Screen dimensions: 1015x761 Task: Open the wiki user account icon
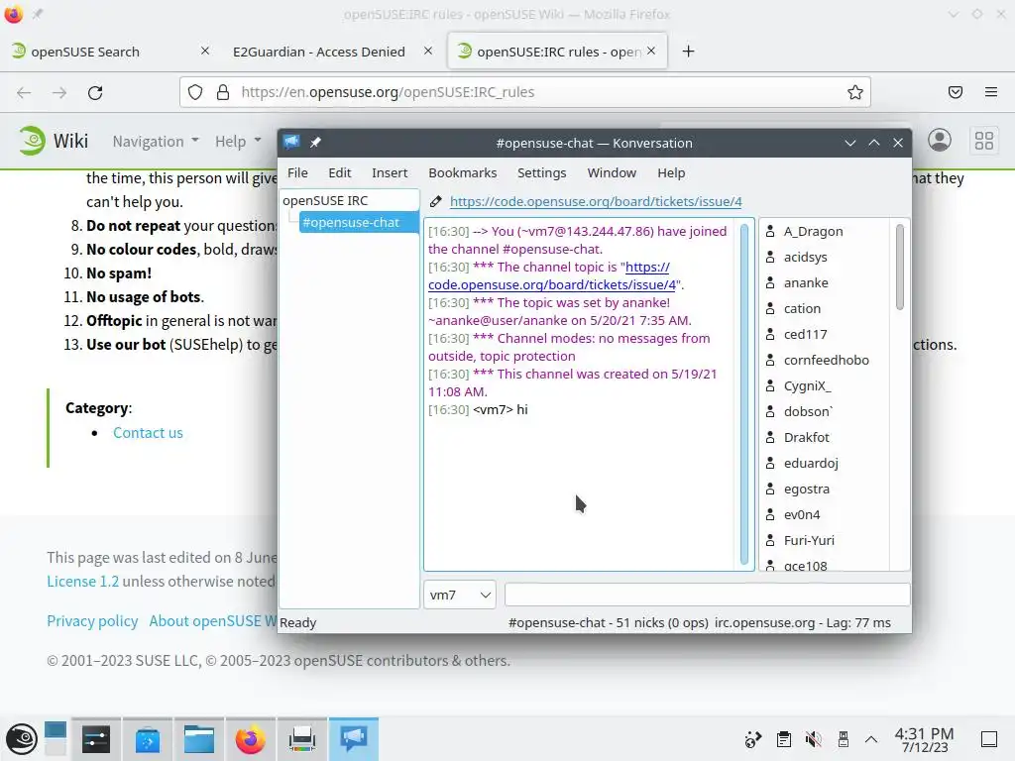tap(940, 140)
